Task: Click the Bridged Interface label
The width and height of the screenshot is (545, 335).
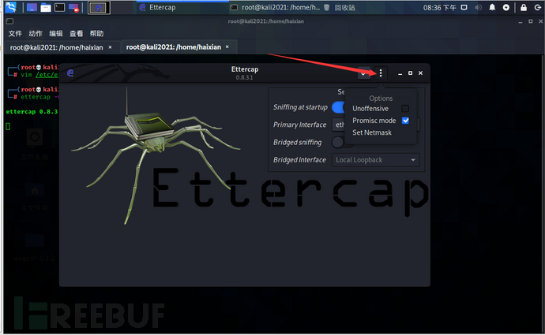Action: click(299, 160)
